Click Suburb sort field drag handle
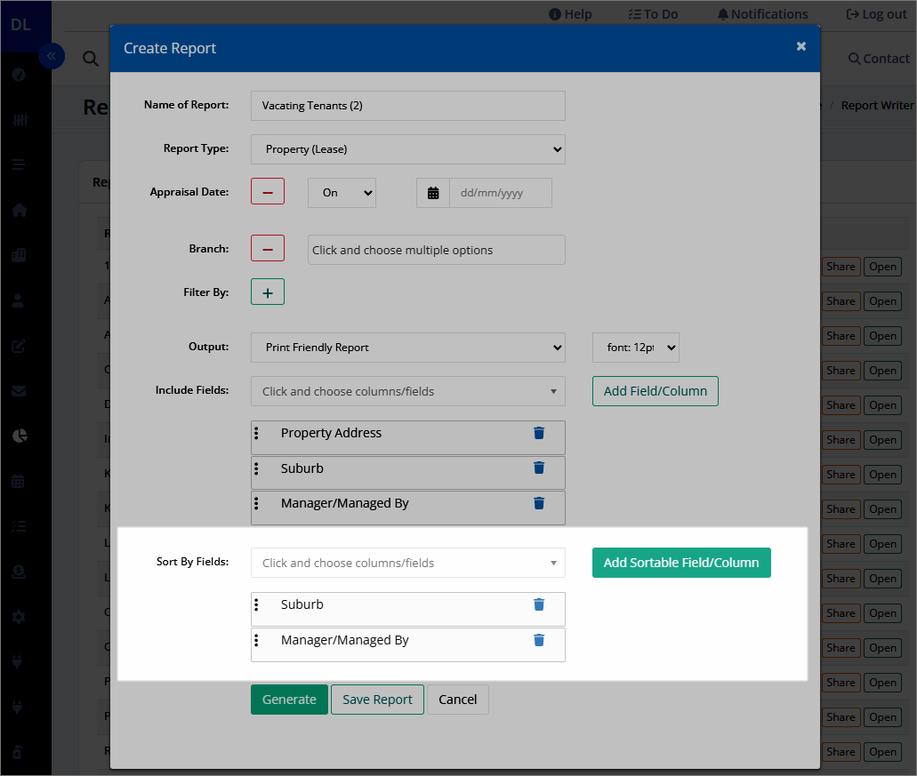The image size is (917, 776). (256, 604)
